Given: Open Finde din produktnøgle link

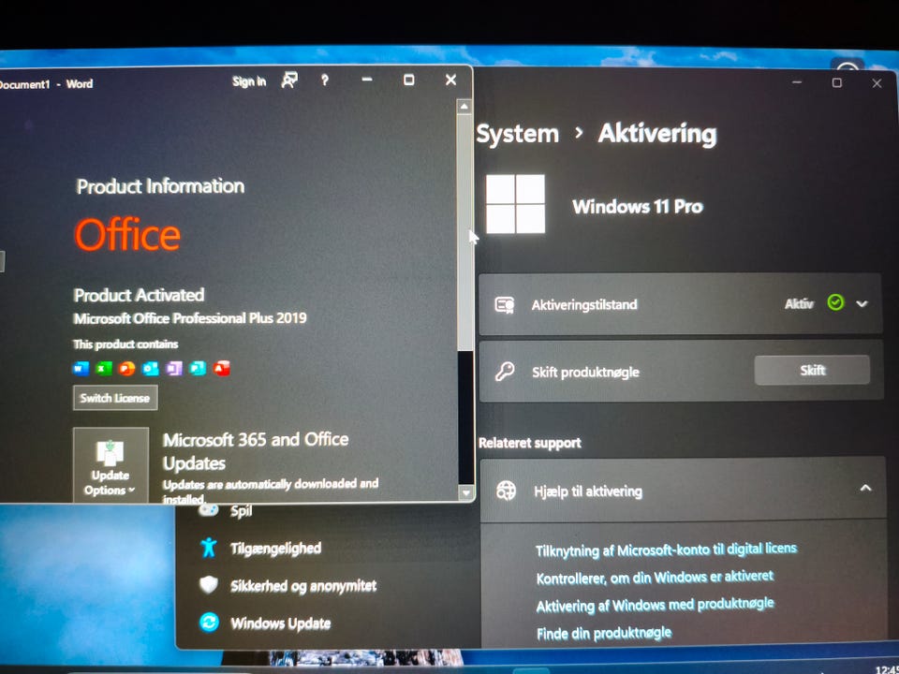Looking at the screenshot, I should click(604, 634).
